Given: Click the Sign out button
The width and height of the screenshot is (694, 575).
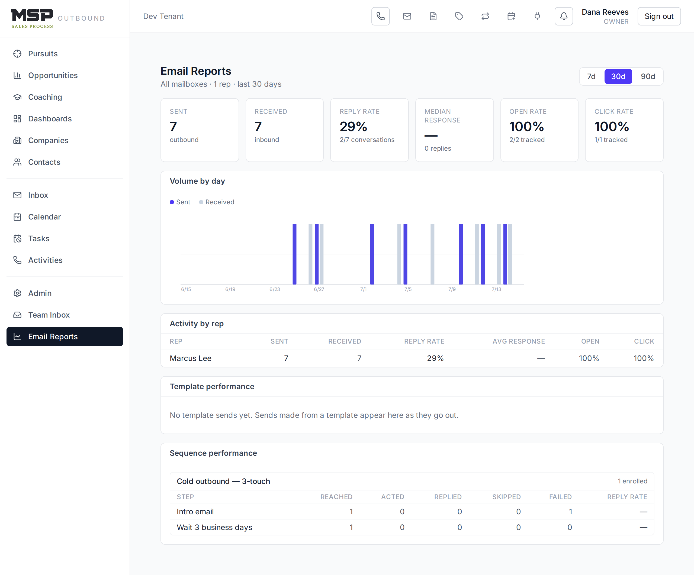Looking at the screenshot, I should [x=659, y=16].
